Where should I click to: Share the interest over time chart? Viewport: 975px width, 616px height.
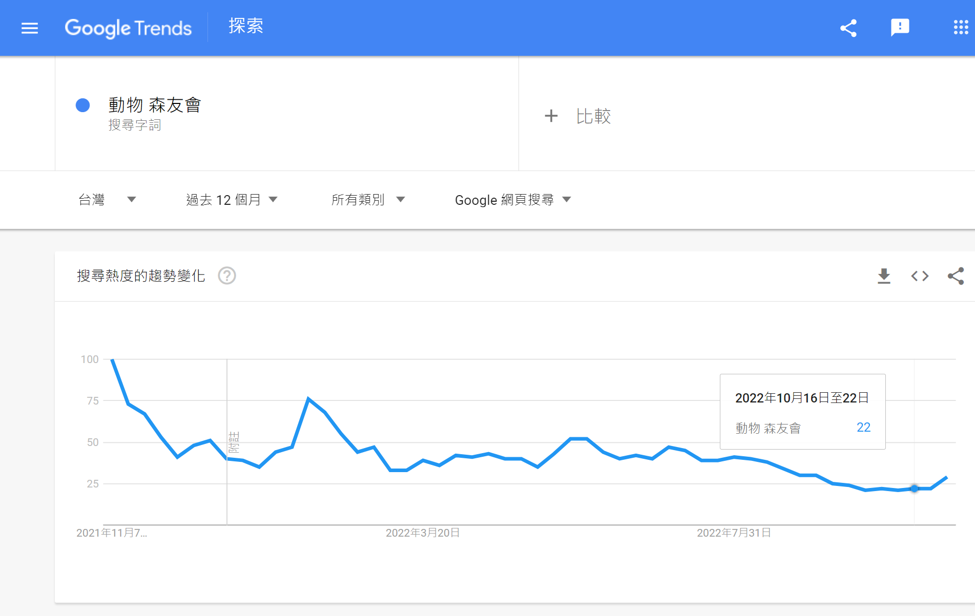point(956,276)
